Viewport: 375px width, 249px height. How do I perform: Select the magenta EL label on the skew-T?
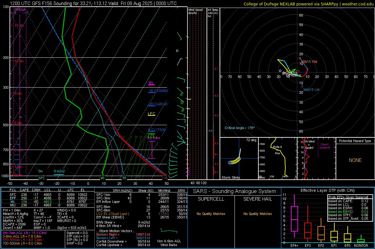(x=151, y=83)
